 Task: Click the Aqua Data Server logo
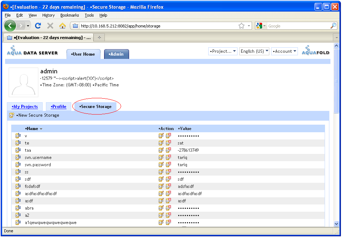point(32,51)
